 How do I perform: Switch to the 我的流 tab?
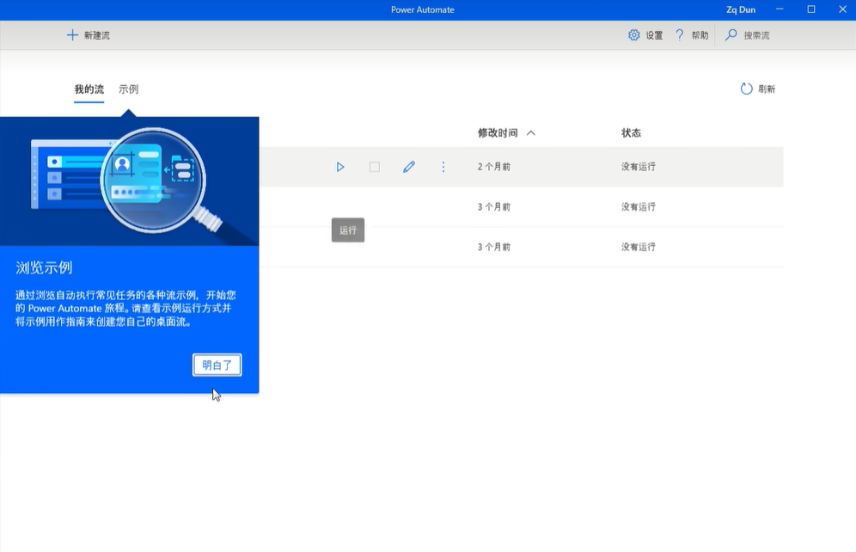coord(89,89)
